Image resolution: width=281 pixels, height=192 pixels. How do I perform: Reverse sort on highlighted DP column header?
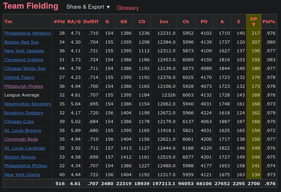click(254, 21)
